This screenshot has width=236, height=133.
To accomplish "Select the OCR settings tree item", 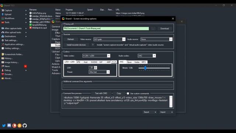I will coord(58,48).
